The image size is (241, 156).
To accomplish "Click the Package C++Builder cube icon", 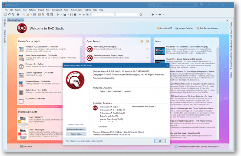I will (x=21, y=66).
